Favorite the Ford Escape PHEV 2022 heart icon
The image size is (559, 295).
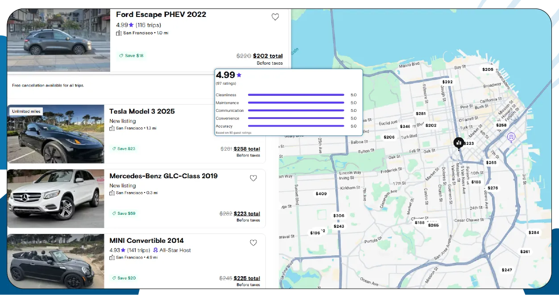(x=275, y=17)
